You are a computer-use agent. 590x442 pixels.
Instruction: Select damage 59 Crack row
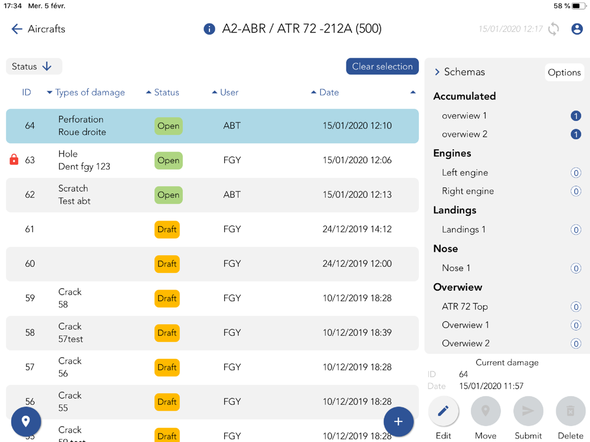point(212,298)
